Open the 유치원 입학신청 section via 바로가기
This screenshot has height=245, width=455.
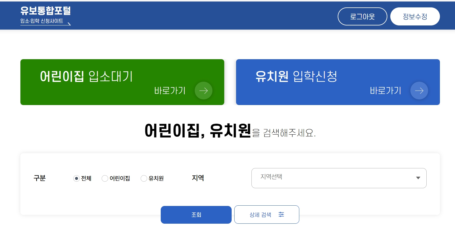pyautogui.click(x=386, y=91)
